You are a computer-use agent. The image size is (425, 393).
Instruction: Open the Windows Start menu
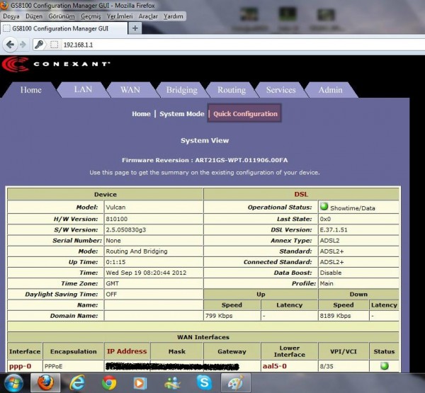tap(13, 383)
